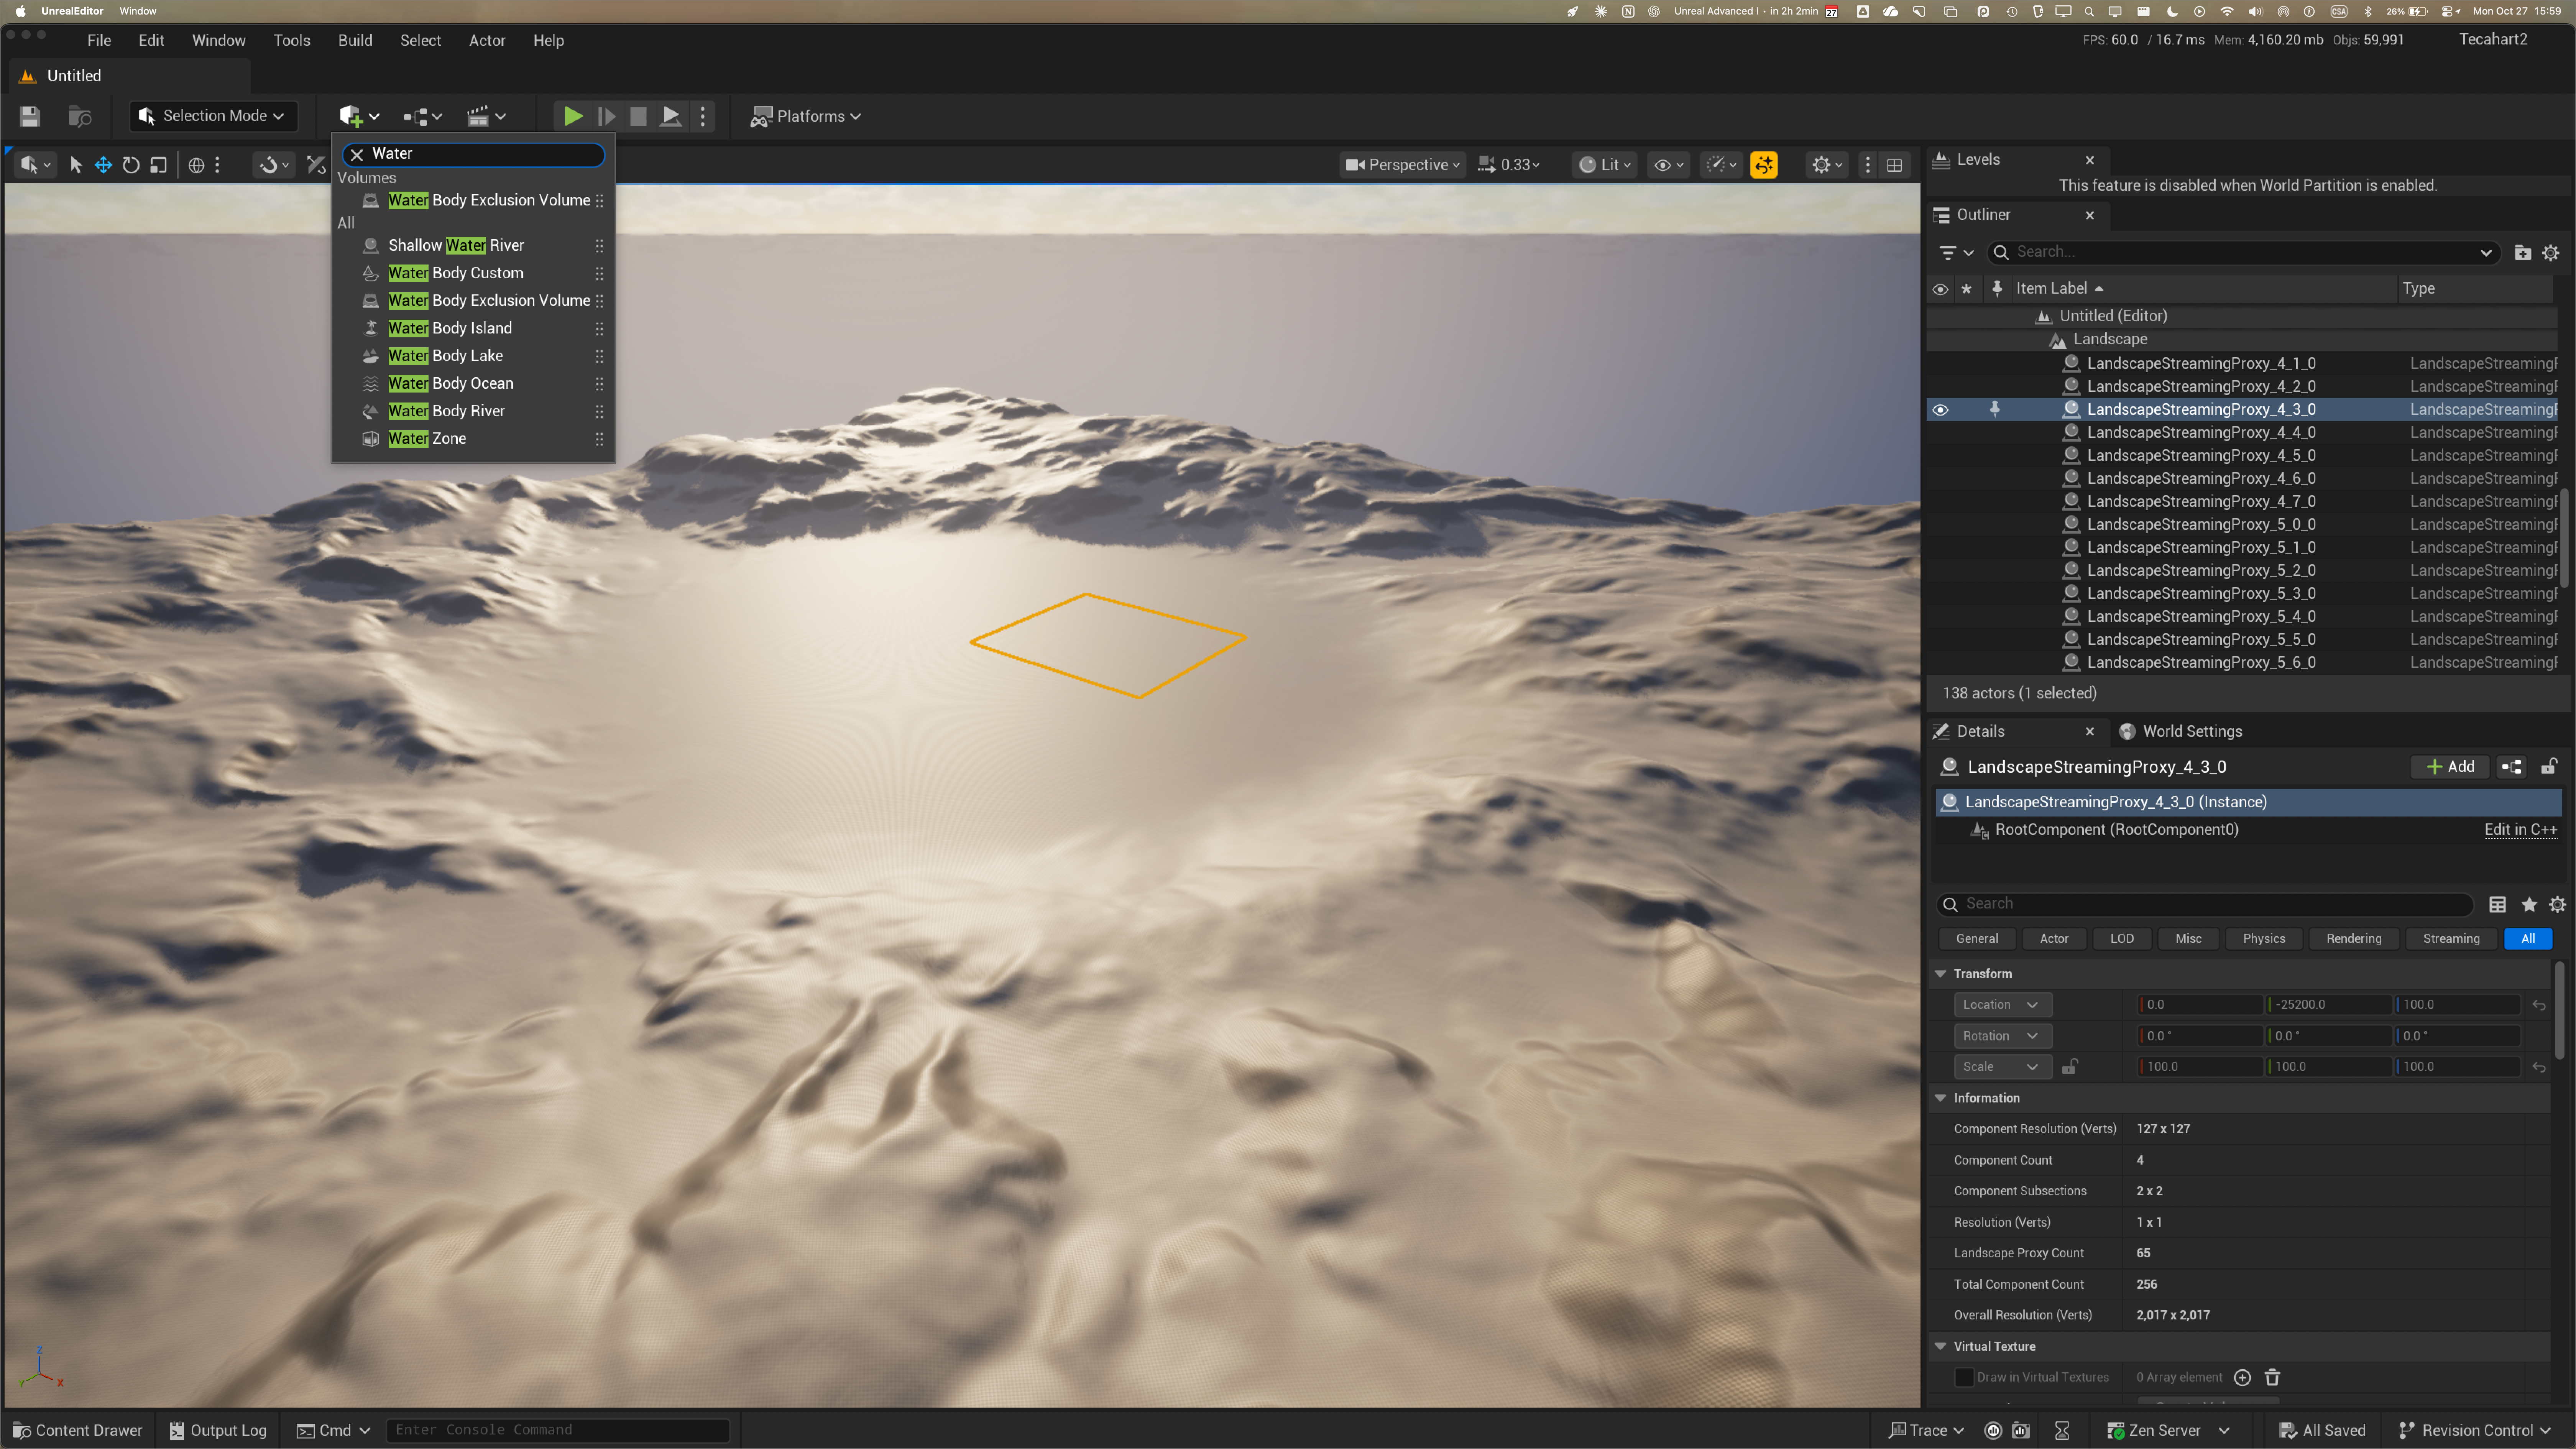Open the Perspective view dropdown

1402,165
